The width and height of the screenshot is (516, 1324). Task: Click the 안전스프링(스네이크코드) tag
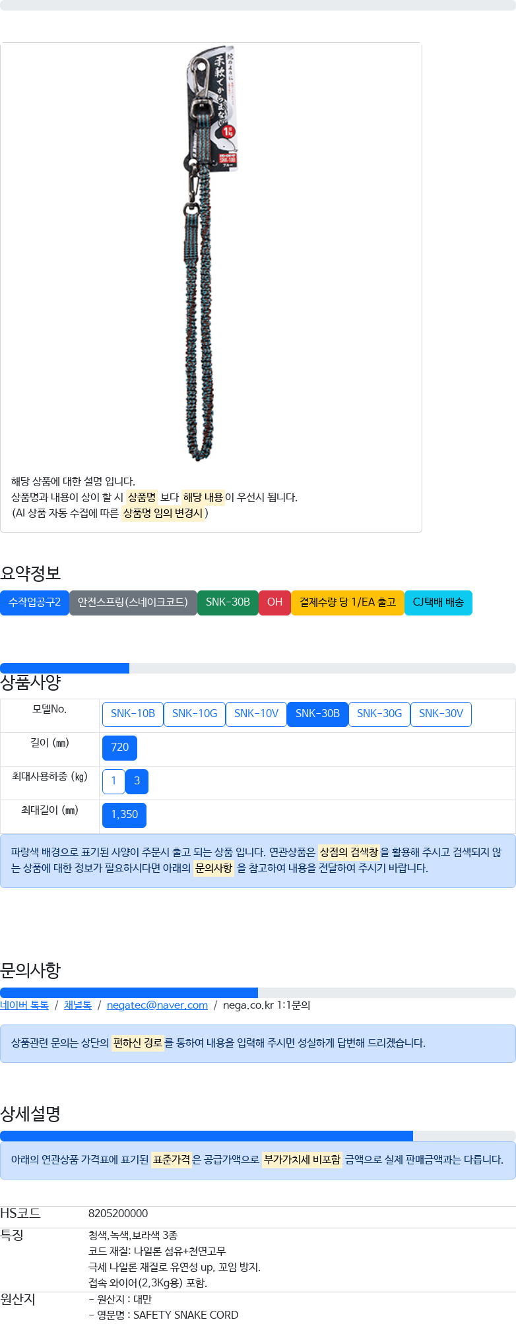point(133,602)
